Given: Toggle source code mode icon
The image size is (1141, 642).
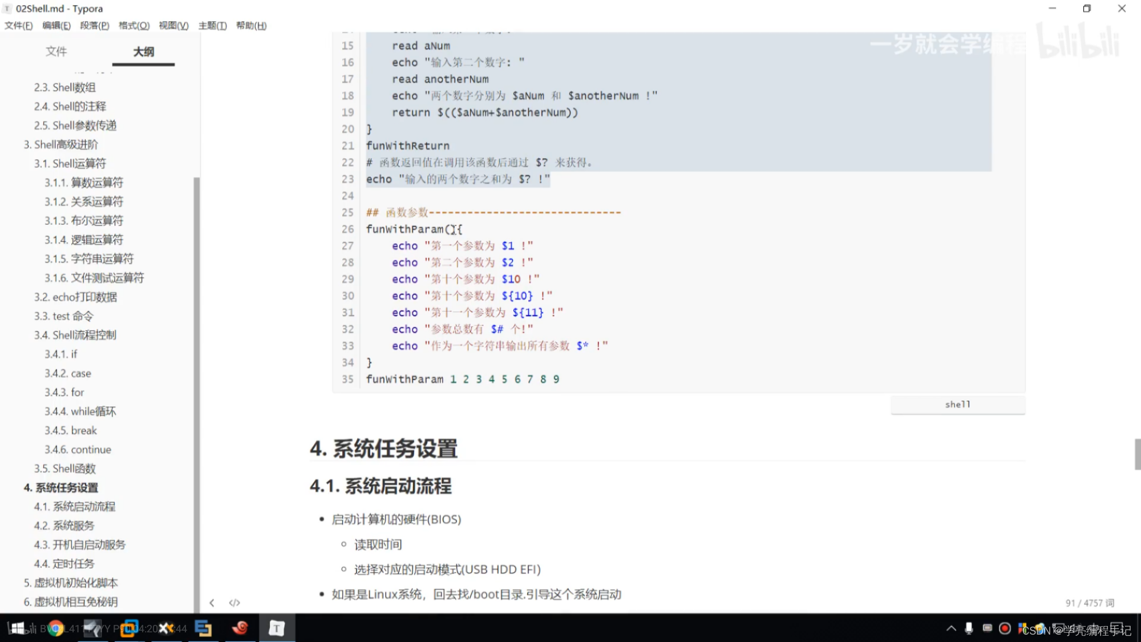Looking at the screenshot, I should pyautogui.click(x=234, y=603).
